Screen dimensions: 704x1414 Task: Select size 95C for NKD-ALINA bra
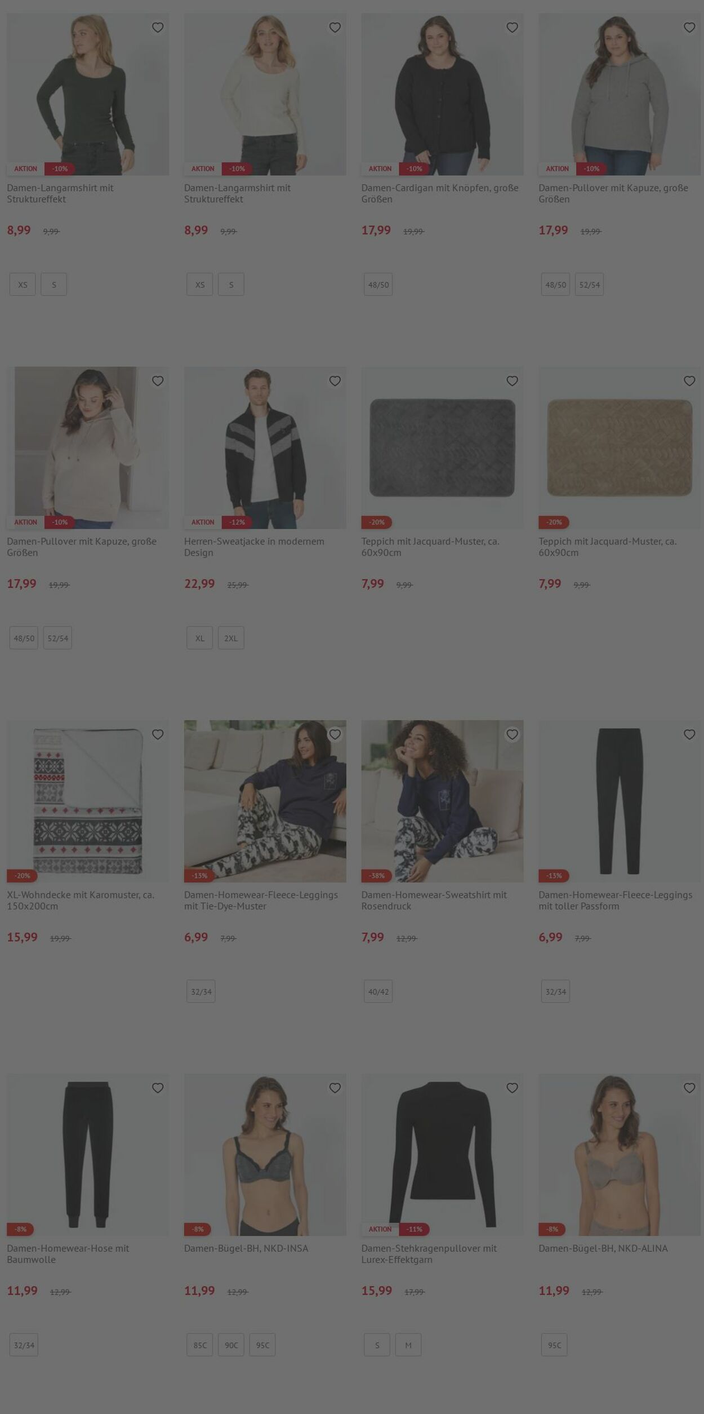coord(554,1345)
